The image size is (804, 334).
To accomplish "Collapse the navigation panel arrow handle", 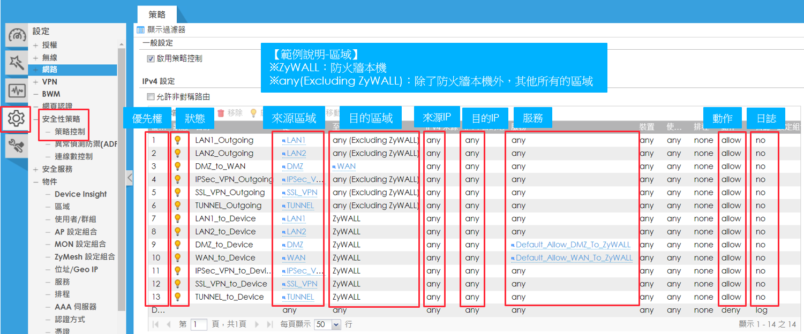I will (130, 178).
